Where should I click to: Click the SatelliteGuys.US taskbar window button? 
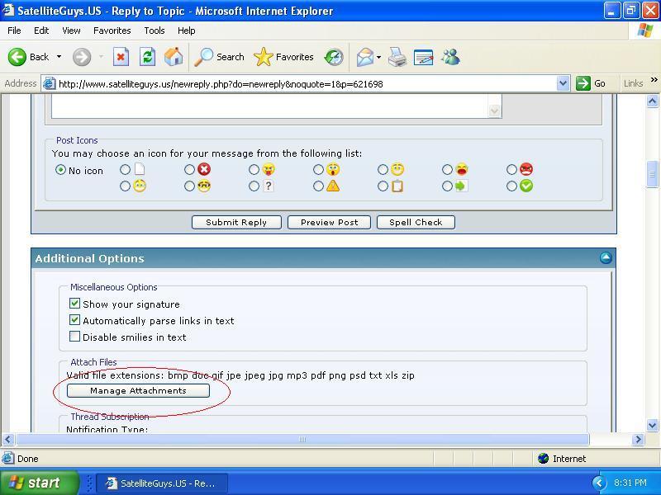[x=162, y=483]
